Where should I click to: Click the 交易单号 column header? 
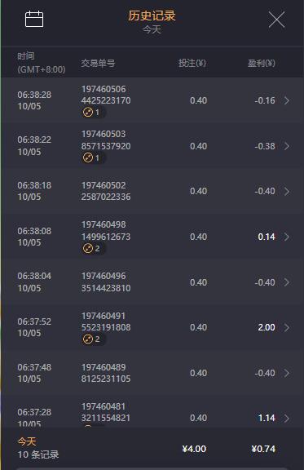tap(98, 63)
